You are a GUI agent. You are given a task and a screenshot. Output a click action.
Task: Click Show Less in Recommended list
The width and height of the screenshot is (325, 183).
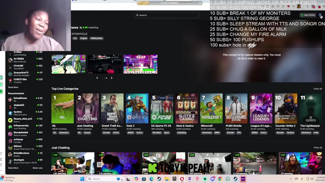click(38, 168)
